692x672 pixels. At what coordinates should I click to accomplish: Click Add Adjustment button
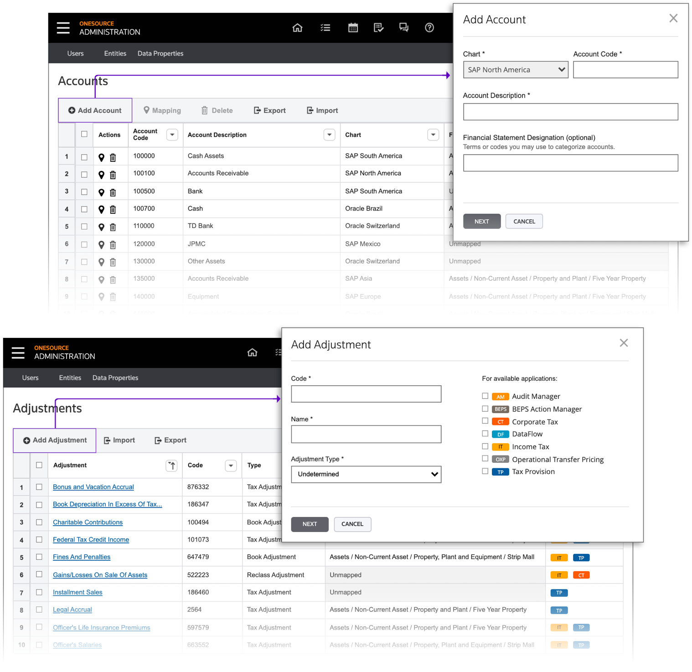pyautogui.click(x=55, y=440)
